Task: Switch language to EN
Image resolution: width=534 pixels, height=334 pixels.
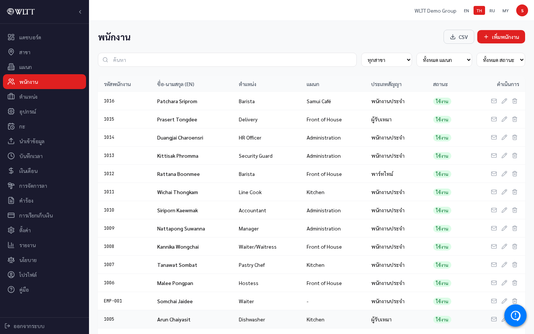Action: click(467, 11)
